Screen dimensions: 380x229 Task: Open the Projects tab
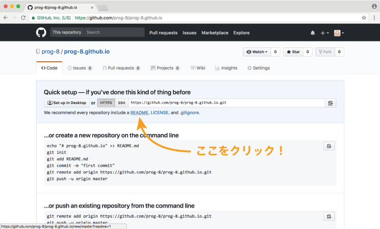(165, 68)
